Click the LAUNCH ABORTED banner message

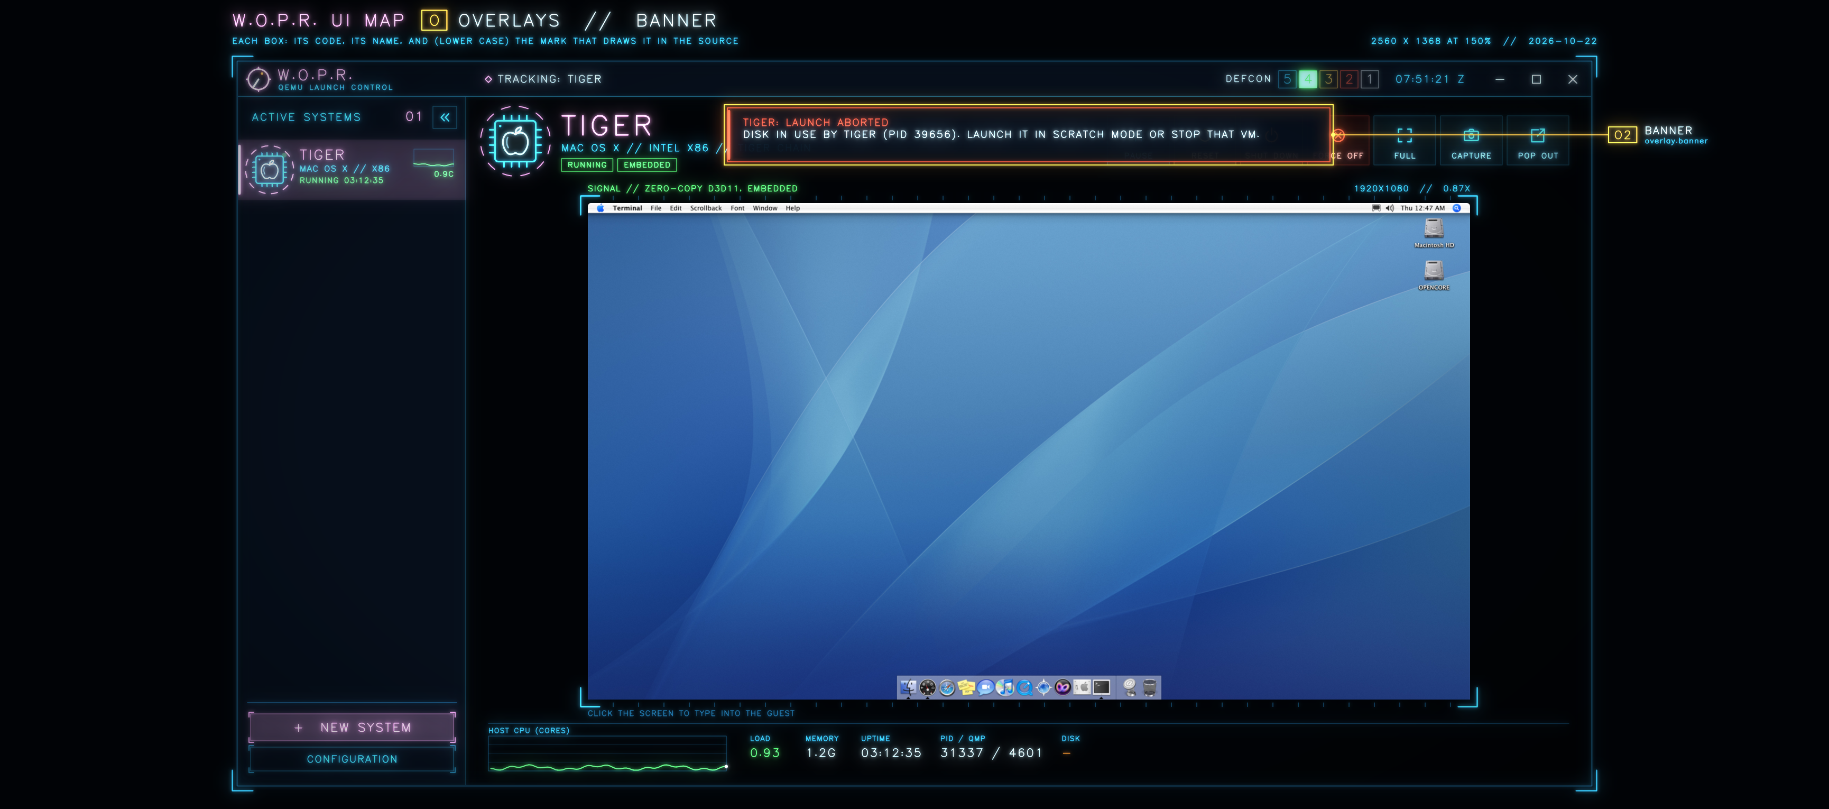click(1028, 135)
